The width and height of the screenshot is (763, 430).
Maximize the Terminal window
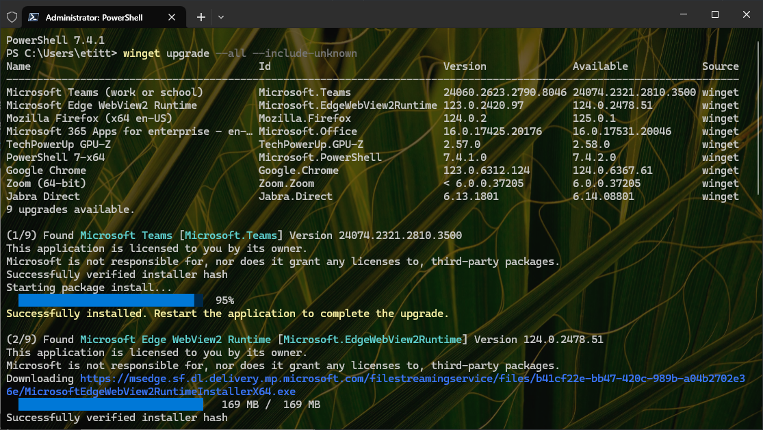pos(714,14)
